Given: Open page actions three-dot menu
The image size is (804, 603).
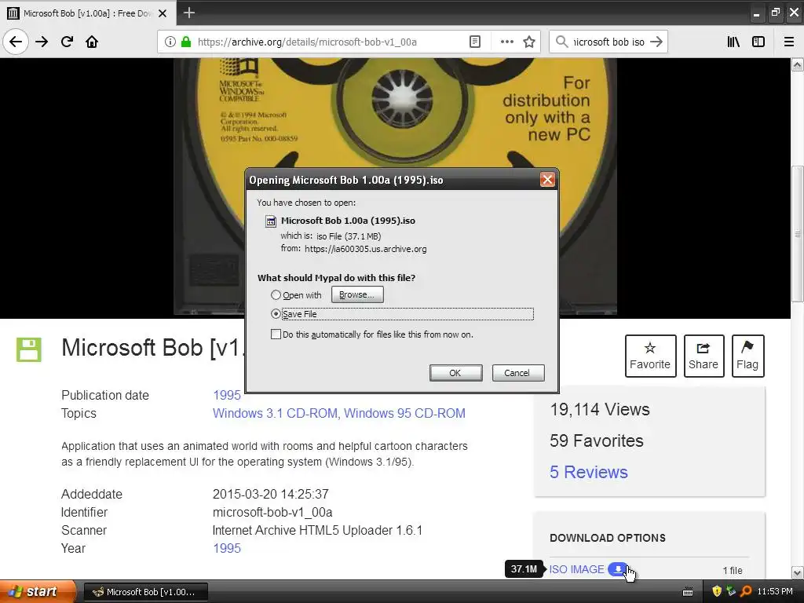Looking at the screenshot, I should [x=506, y=42].
